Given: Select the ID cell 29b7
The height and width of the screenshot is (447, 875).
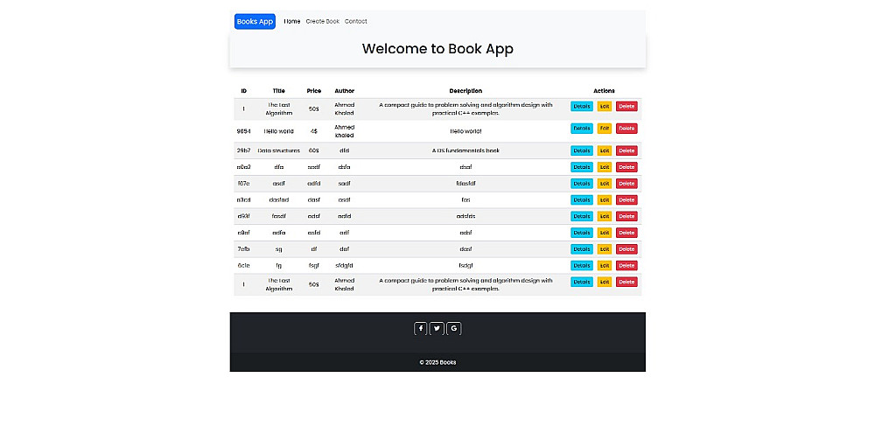Looking at the screenshot, I should (x=244, y=150).
